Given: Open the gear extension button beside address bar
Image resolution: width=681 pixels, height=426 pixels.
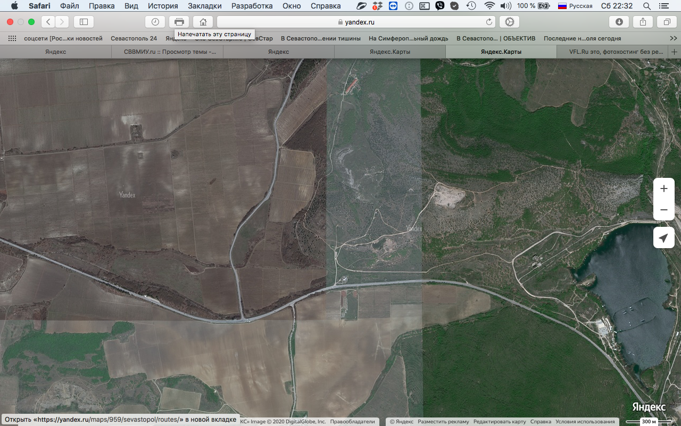Looking at the screenshot, I should tap(509, 22).
